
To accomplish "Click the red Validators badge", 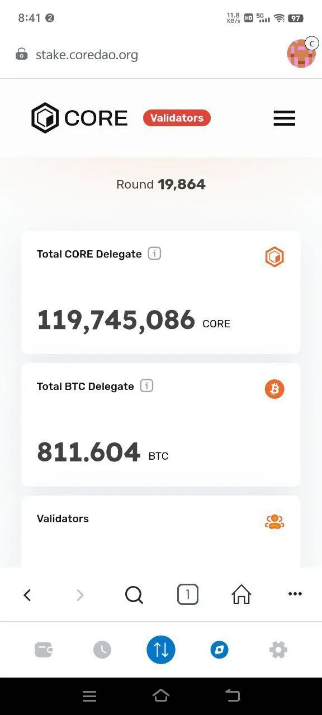I will 177,118.
